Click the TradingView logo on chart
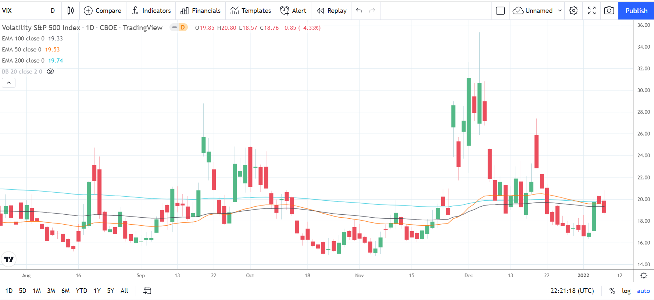 point(9,259)
